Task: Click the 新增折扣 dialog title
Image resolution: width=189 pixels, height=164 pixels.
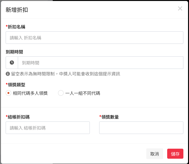Action: point(17,10)
